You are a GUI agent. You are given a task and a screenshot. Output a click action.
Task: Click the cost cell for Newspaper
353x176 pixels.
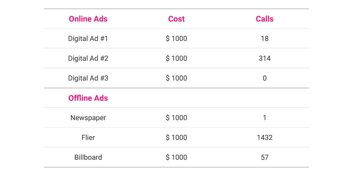176,118
